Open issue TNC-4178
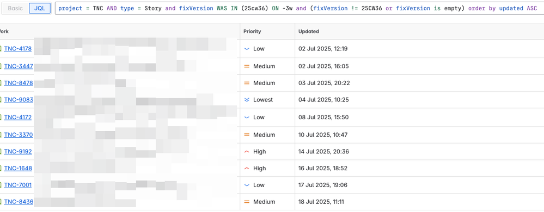 (17, 49)
